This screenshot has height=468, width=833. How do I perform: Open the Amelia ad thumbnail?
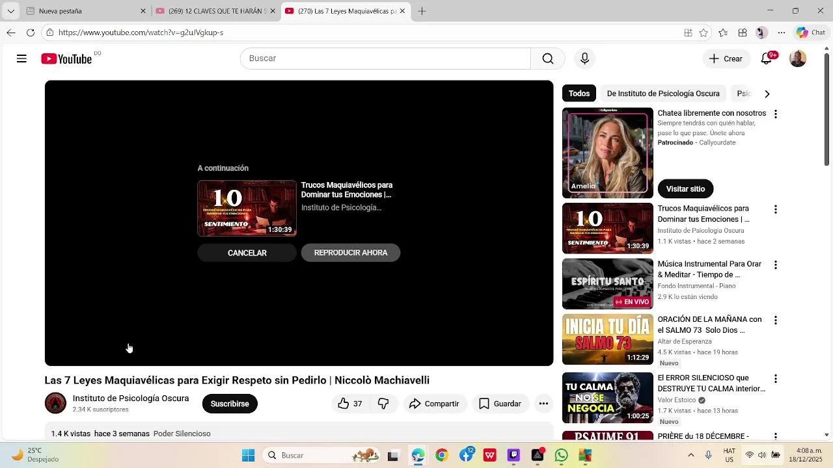coord(607,153)
